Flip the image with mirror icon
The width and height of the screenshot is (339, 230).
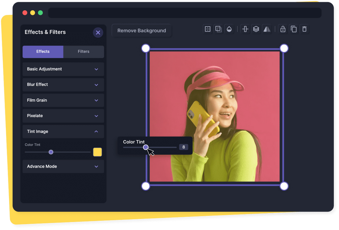click(x=267, y=29)
